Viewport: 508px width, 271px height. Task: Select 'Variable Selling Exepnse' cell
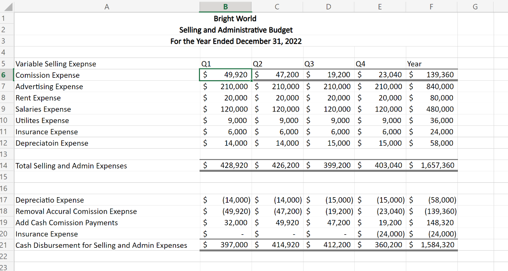point(107,64)
